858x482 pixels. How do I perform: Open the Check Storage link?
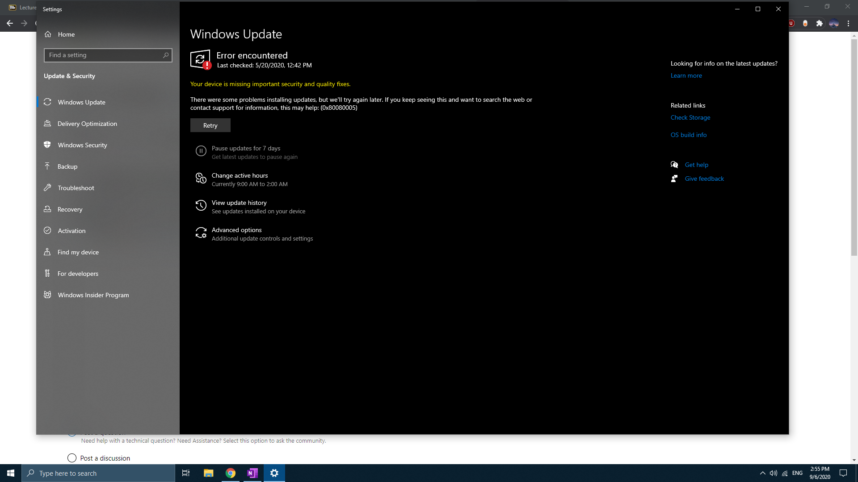tap(690, 117)
